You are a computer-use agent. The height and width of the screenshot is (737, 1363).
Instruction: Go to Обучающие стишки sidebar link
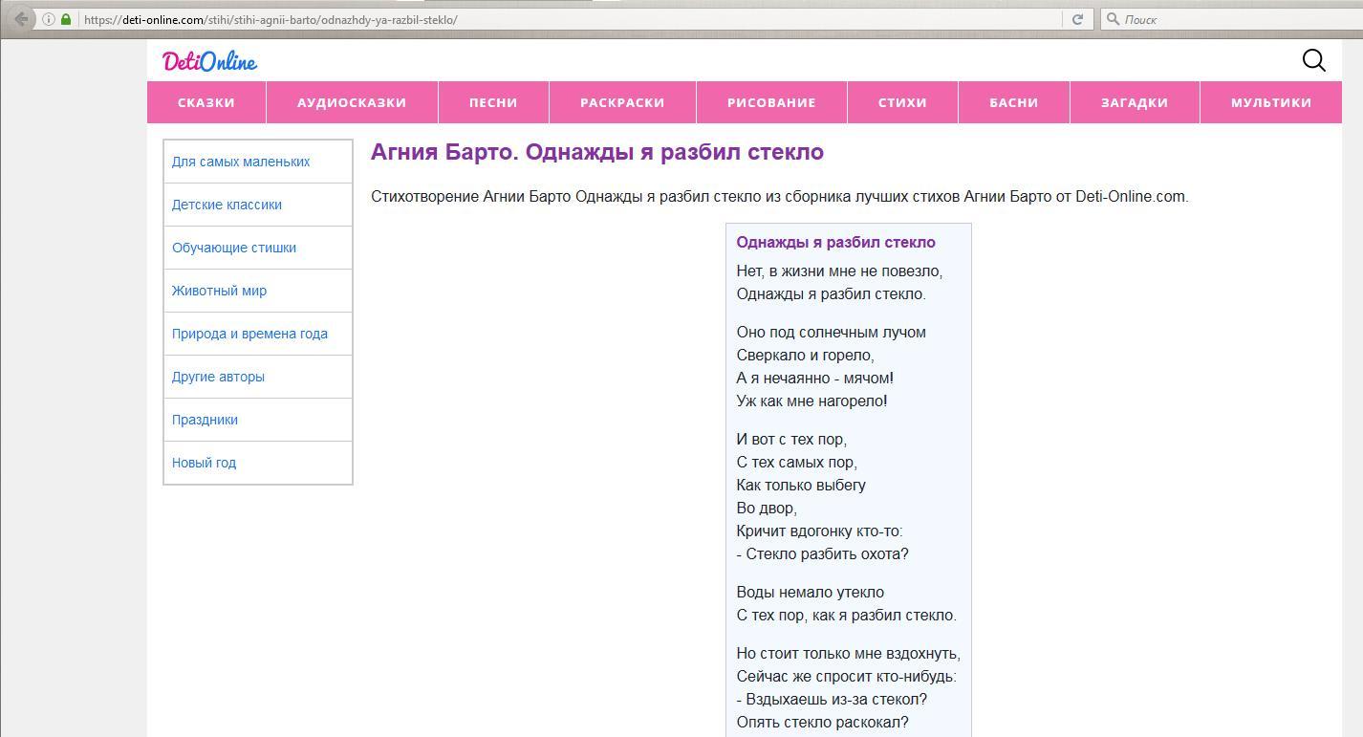[x=234, y=248]
